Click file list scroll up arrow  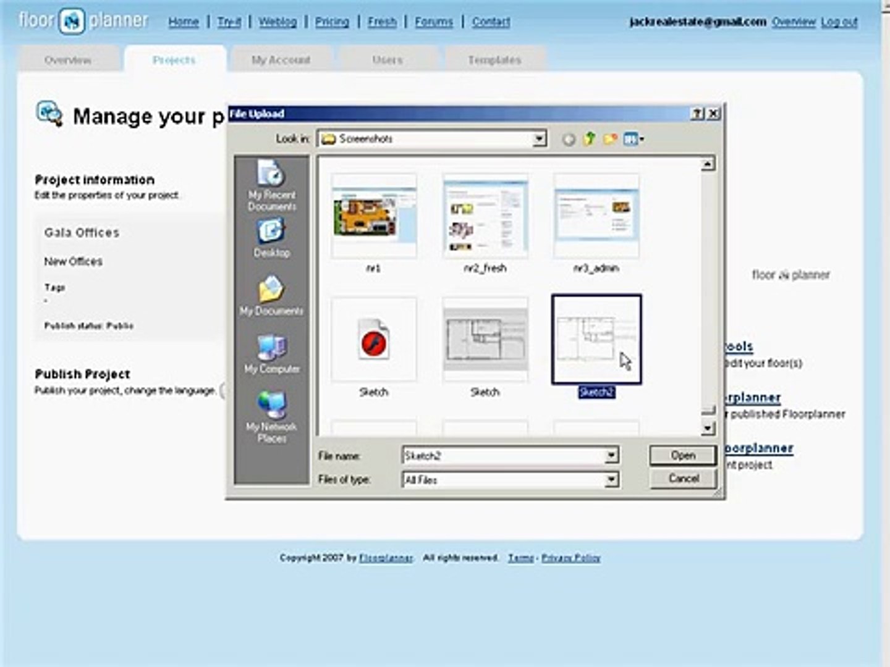[x=708, y=164]
